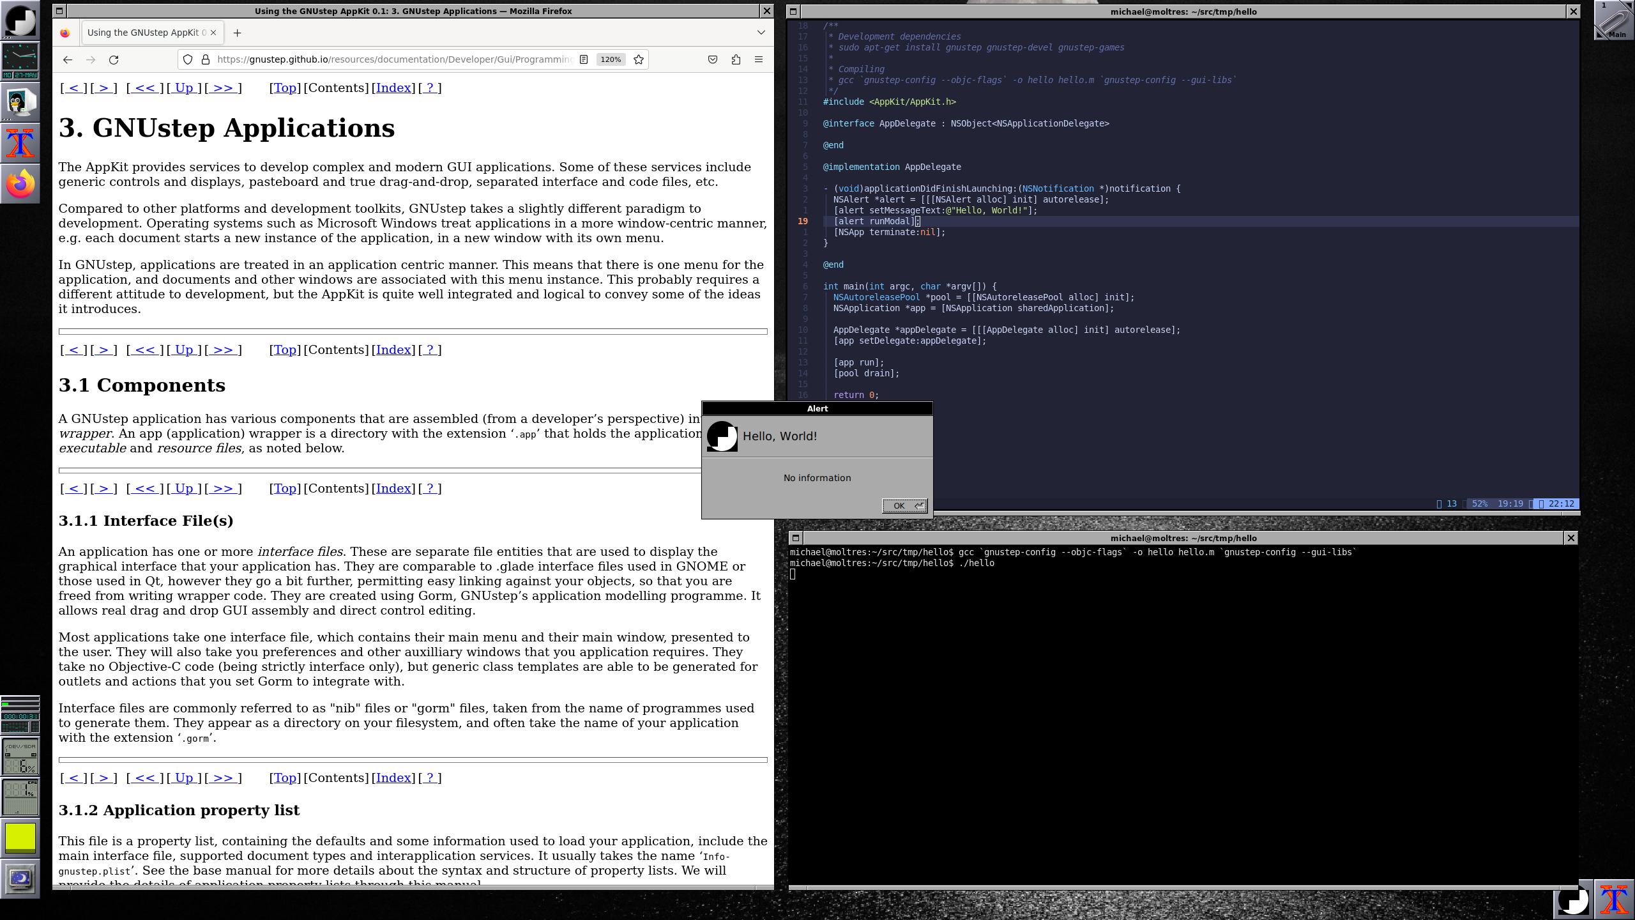This screenshot has width=1635, height=920.
Task: Close the 'Using the GNUstep AppKit' tab
Action: tap(213, 33)
